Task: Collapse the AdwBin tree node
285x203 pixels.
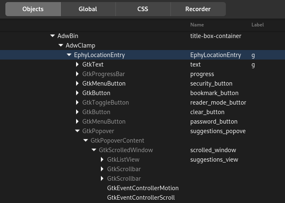Action: click(53, 36)
